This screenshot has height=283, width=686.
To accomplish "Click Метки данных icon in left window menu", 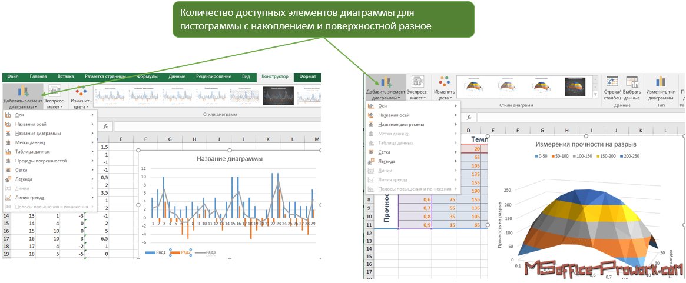I will [x=8, y=142].
